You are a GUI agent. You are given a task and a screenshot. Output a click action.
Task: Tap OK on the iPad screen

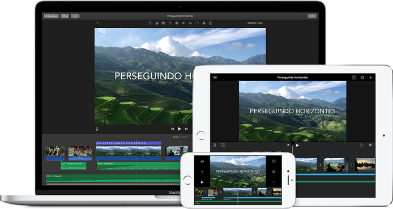pyautogui.click(x=215, y=78)
